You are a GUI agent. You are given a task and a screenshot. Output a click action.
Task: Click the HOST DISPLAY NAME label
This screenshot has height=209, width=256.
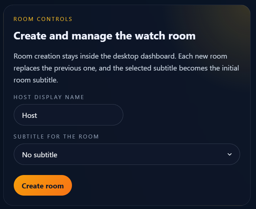click(49, 97)
